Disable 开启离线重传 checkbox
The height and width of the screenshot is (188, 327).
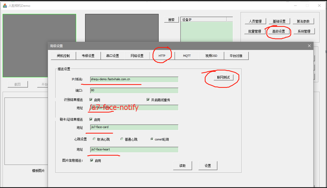tap(148, 100)
